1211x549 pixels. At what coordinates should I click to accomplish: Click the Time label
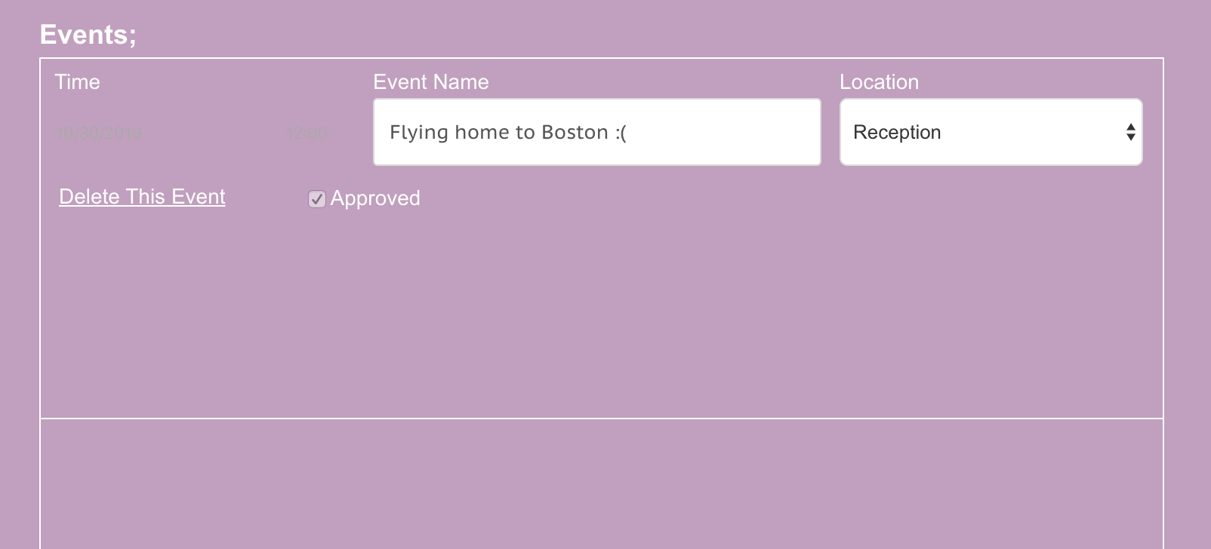point(77,81)
